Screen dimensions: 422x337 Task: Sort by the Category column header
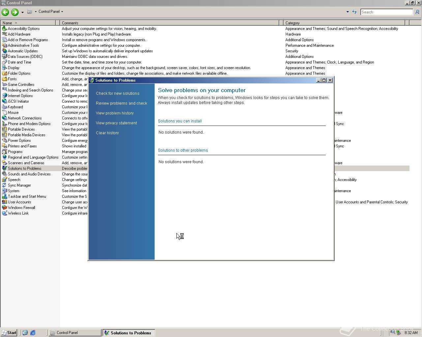(344, 23)
